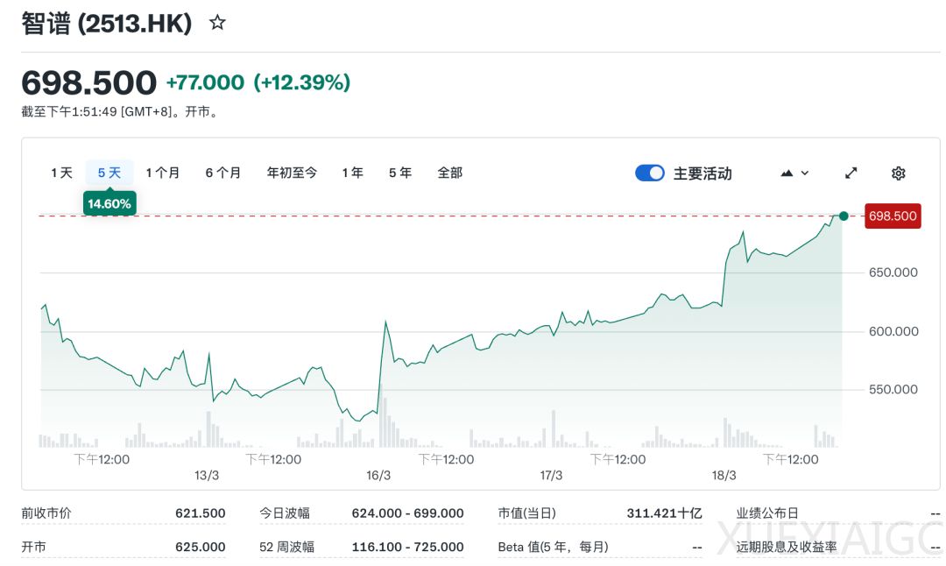Open the chart type mountain icon
Viewport: 946px width, 566px height.
pos(787,173)
